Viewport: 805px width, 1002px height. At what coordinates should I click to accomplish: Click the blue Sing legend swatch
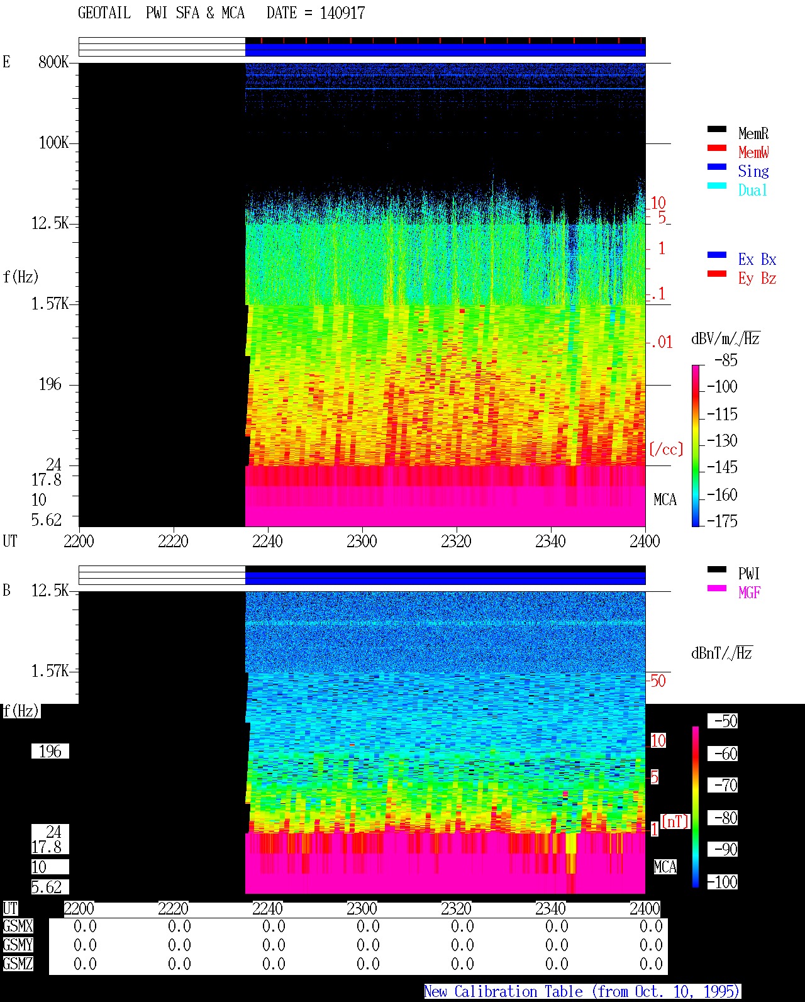(717, 167)
